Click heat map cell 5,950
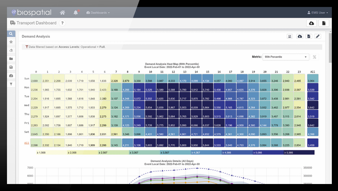This screenshot has width=338, height=191. [196, 143]
